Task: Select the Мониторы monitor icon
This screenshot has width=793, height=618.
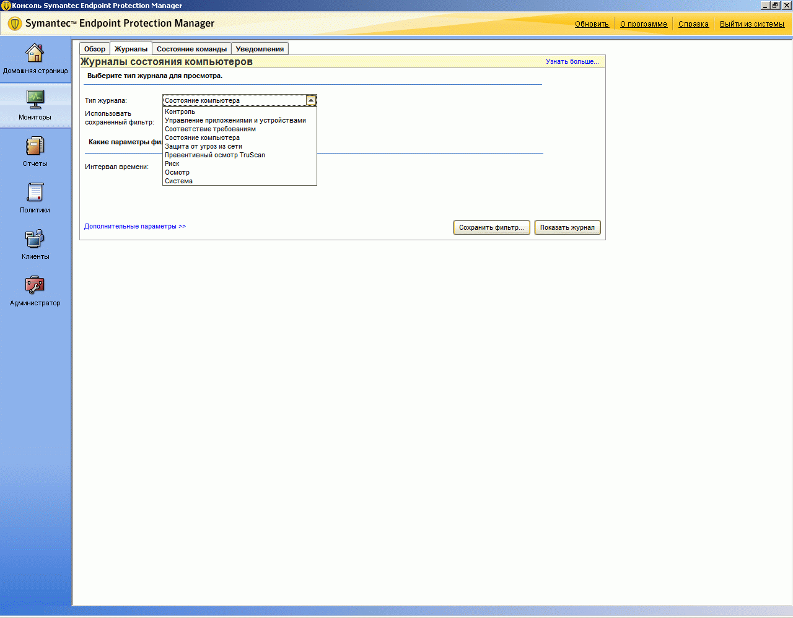Action: [x=35, y=99]
